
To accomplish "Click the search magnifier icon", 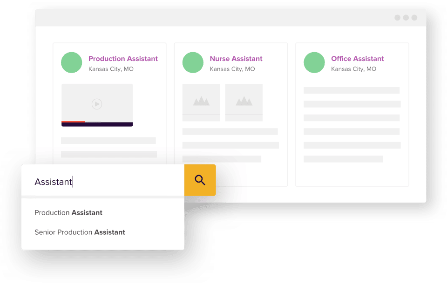I will 200,180.
